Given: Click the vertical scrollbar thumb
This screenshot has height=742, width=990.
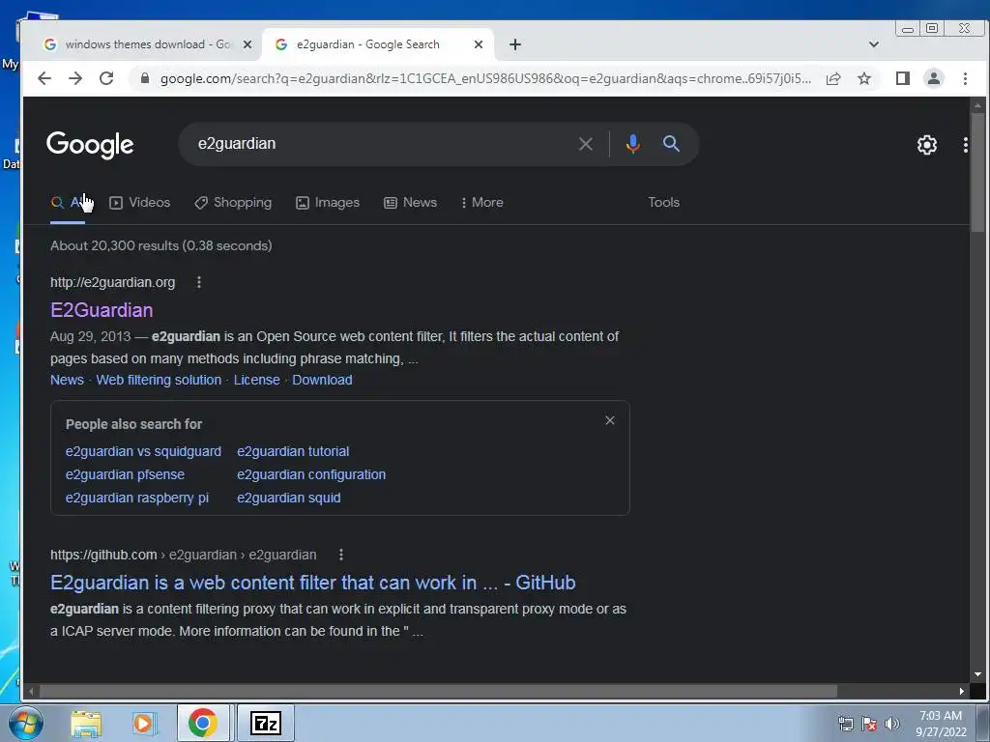Looking at the screenshot, I should [x=977, y=172].
